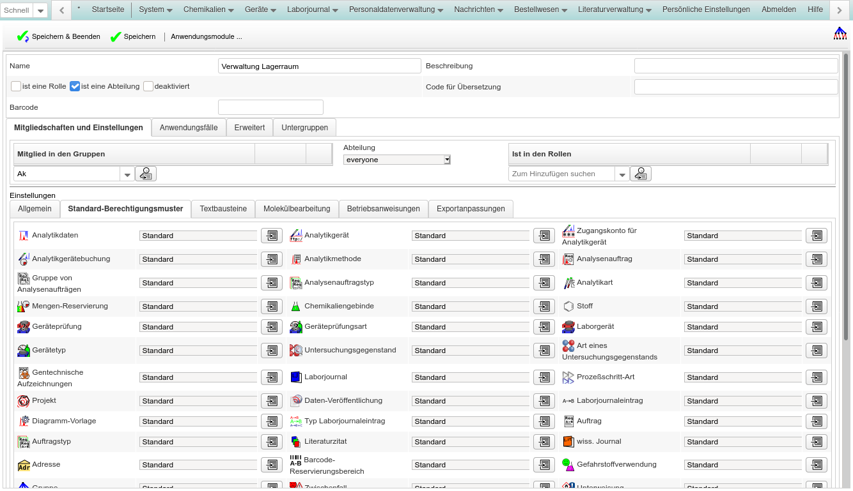The image size is (853, 491).
Task: Uncheck the 'ist eine Abteilung' checkbox
Action: click(x=75, y=86)
